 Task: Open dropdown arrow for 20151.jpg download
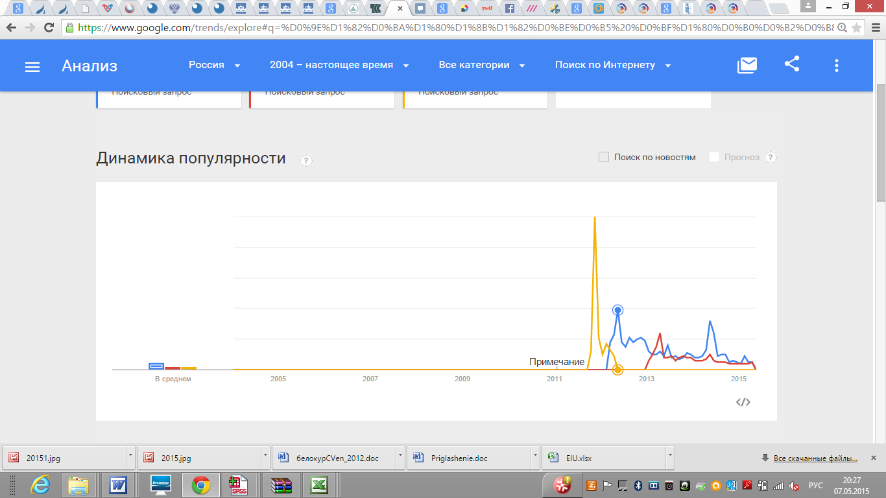[130, 457]
